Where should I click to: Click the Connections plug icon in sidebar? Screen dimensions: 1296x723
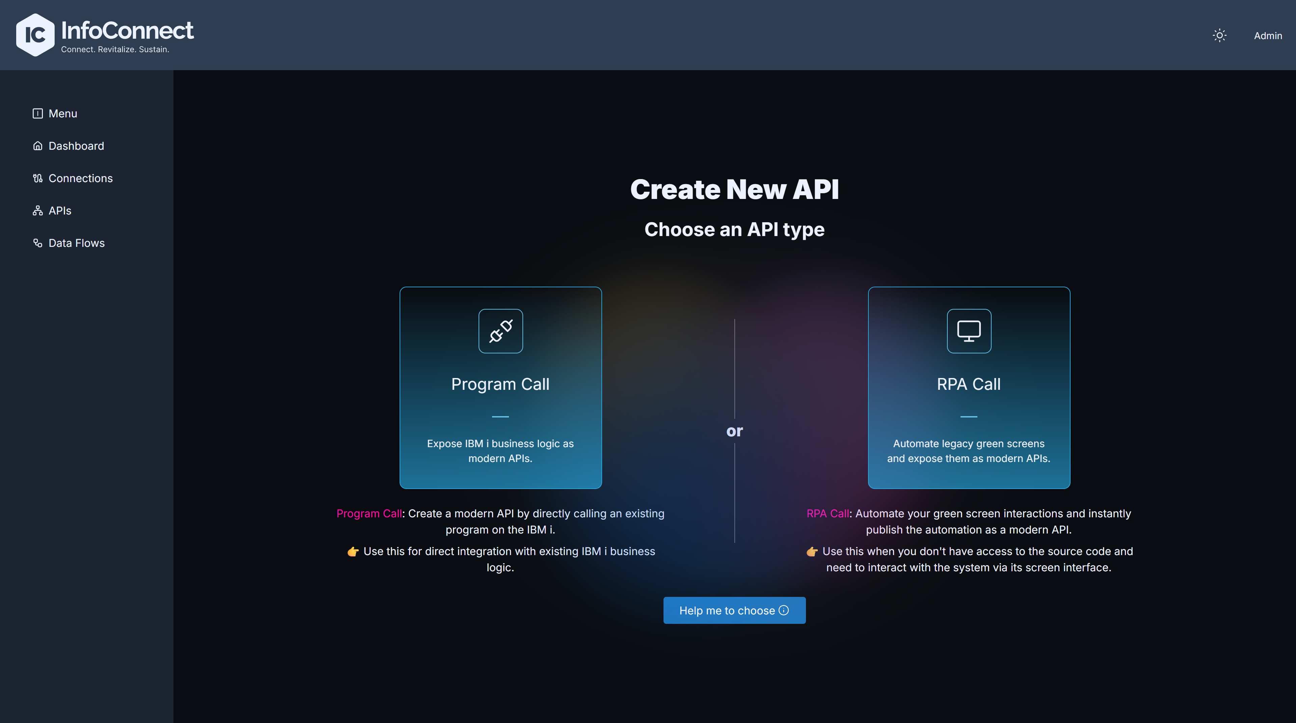point(38,178)
